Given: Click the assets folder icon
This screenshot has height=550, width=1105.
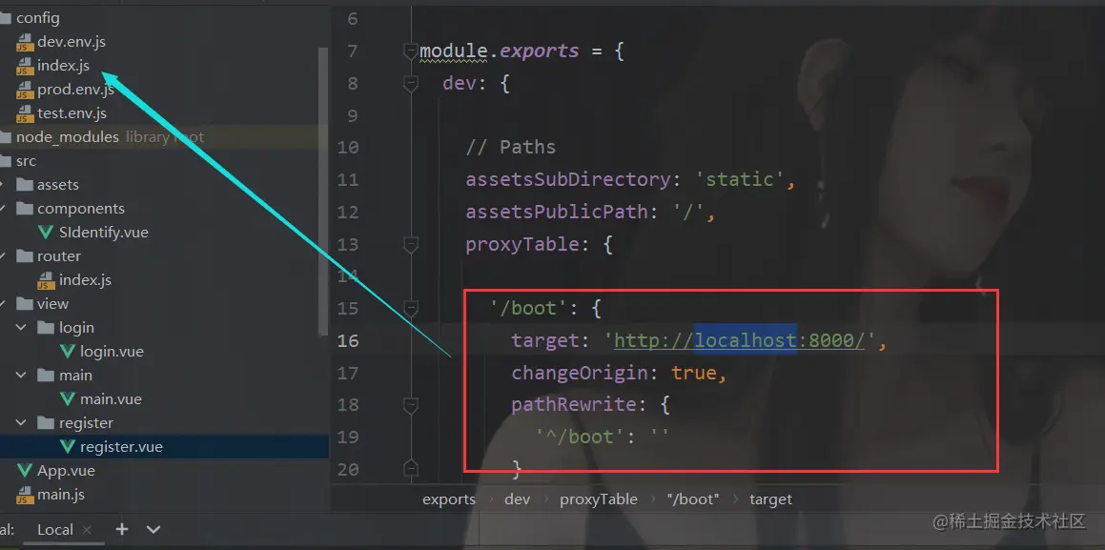Looking at the screenshot, I should pos(26,185).
